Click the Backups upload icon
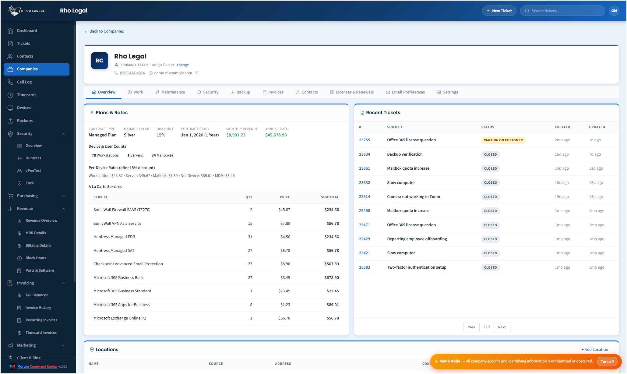This screenshot has height=374, width=627. tap(10, 121)
